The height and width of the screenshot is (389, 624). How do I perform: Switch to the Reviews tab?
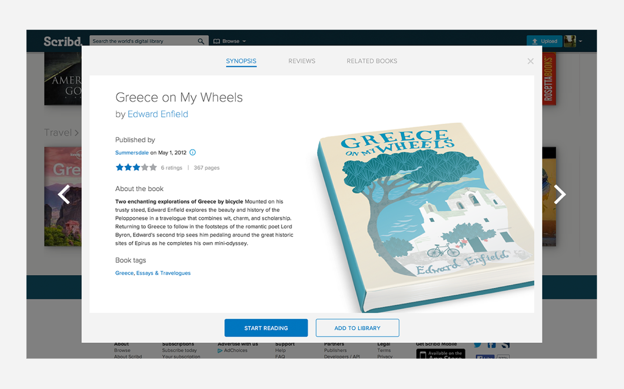point(302,61)
